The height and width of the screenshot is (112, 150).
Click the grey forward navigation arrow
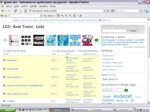[9, 11]
